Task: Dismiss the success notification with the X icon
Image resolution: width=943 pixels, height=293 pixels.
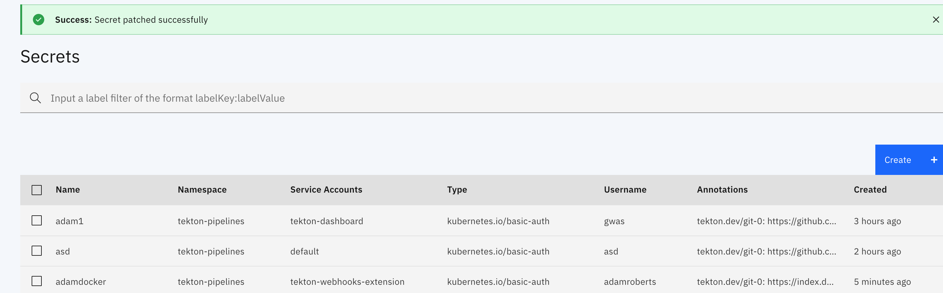Action: pyautogui.click(x=936, y=19)
